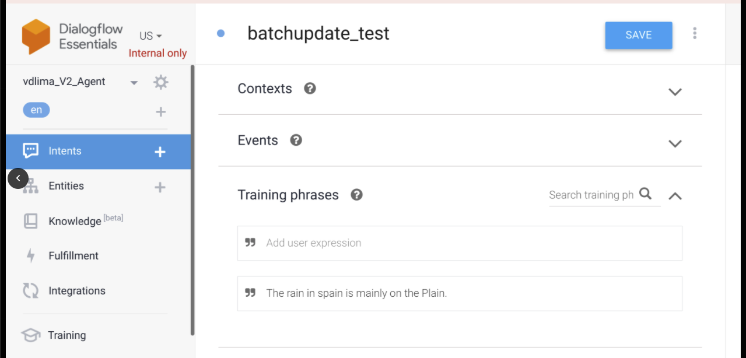This screenshot has height=358, width=746.
Task: Open the three-dot more options menu
Action: [x=695, y=33]
